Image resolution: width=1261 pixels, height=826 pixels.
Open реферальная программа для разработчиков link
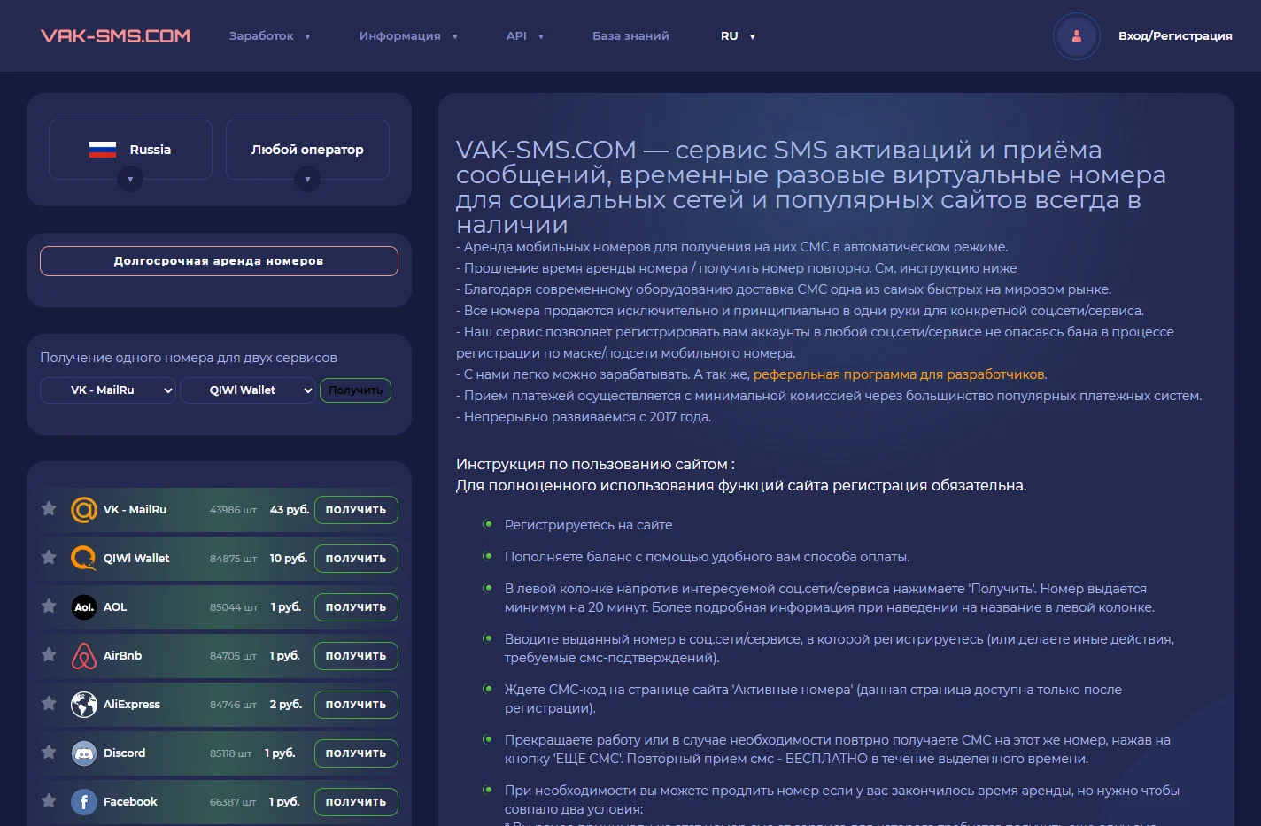pyautogui.click(x=899, y=374)
